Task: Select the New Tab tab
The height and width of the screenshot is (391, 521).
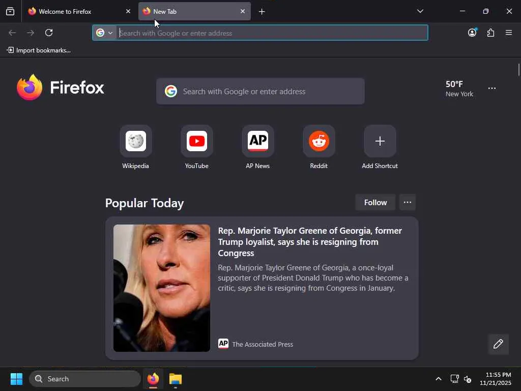Action: [194, 12]
